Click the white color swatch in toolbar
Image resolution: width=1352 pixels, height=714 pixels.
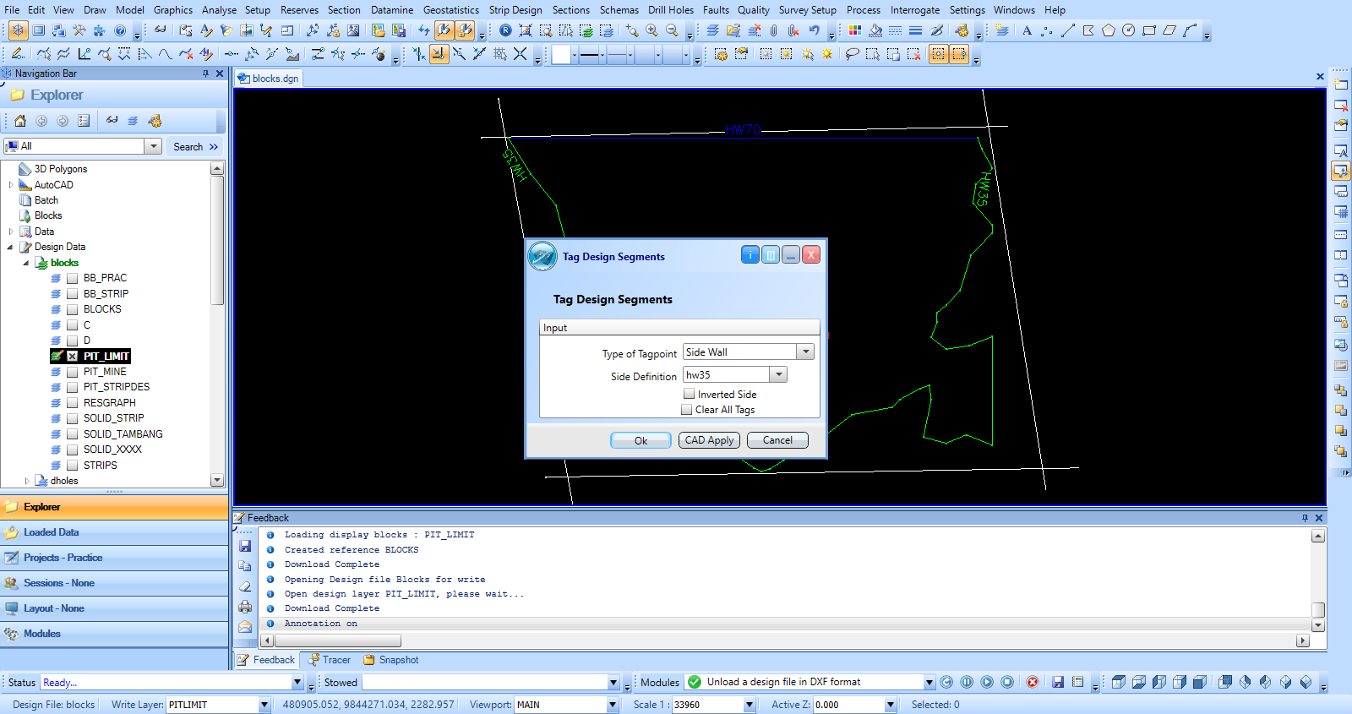[x=561, y=55]
